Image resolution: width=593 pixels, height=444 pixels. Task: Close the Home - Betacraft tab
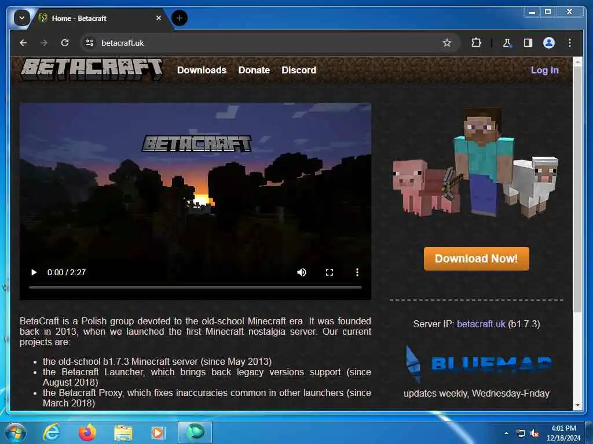click(x=159, y=18)
